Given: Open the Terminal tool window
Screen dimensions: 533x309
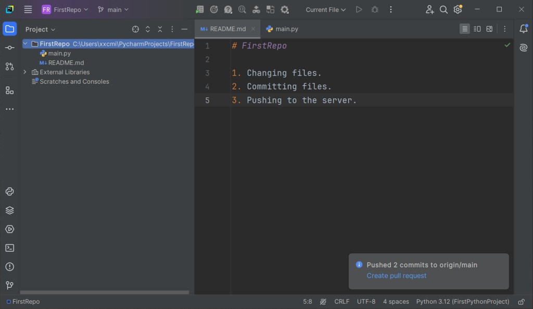Looking at the screenshot, I should click(x=9, y=248).
